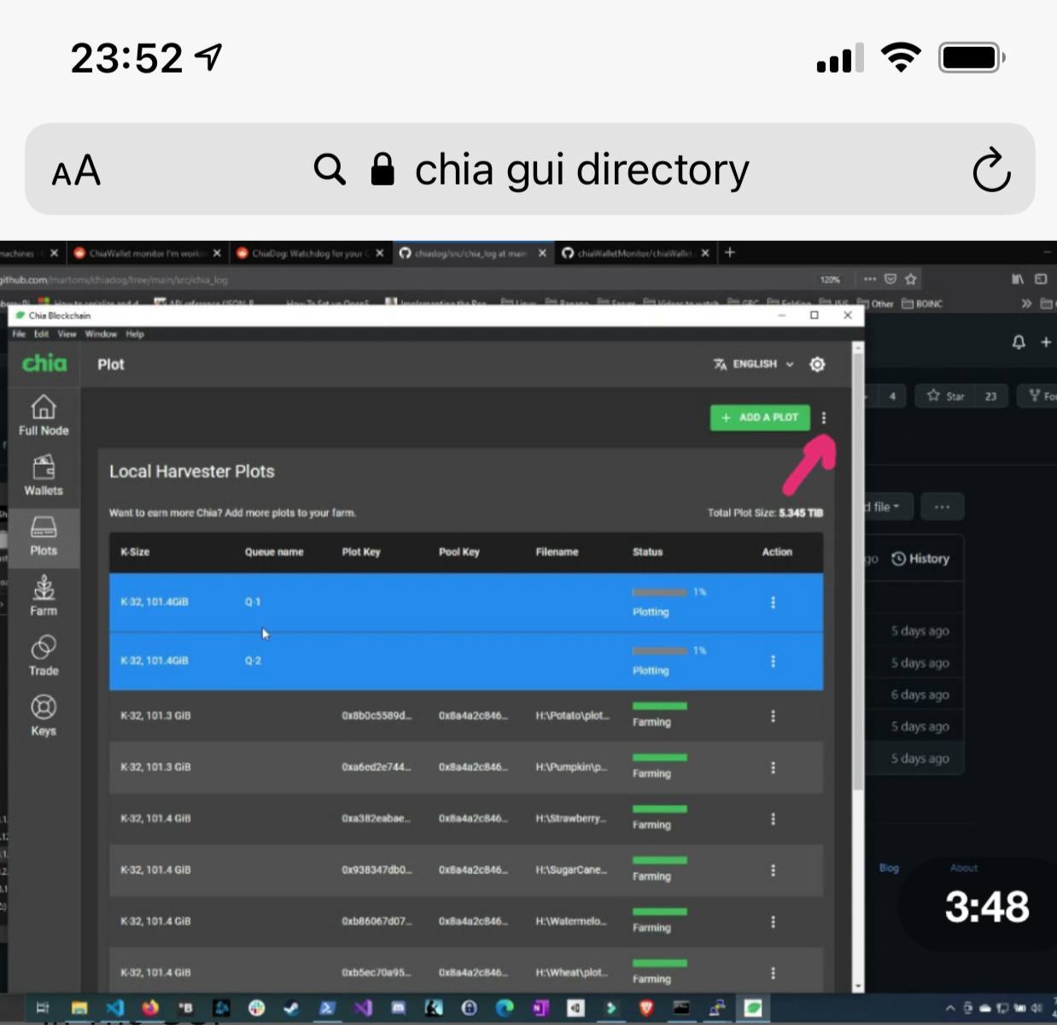Expand the ENGLISH language dropdown
This screenshot has height=1025, width=1057.
pyautogui.click(x=754, y=364)
